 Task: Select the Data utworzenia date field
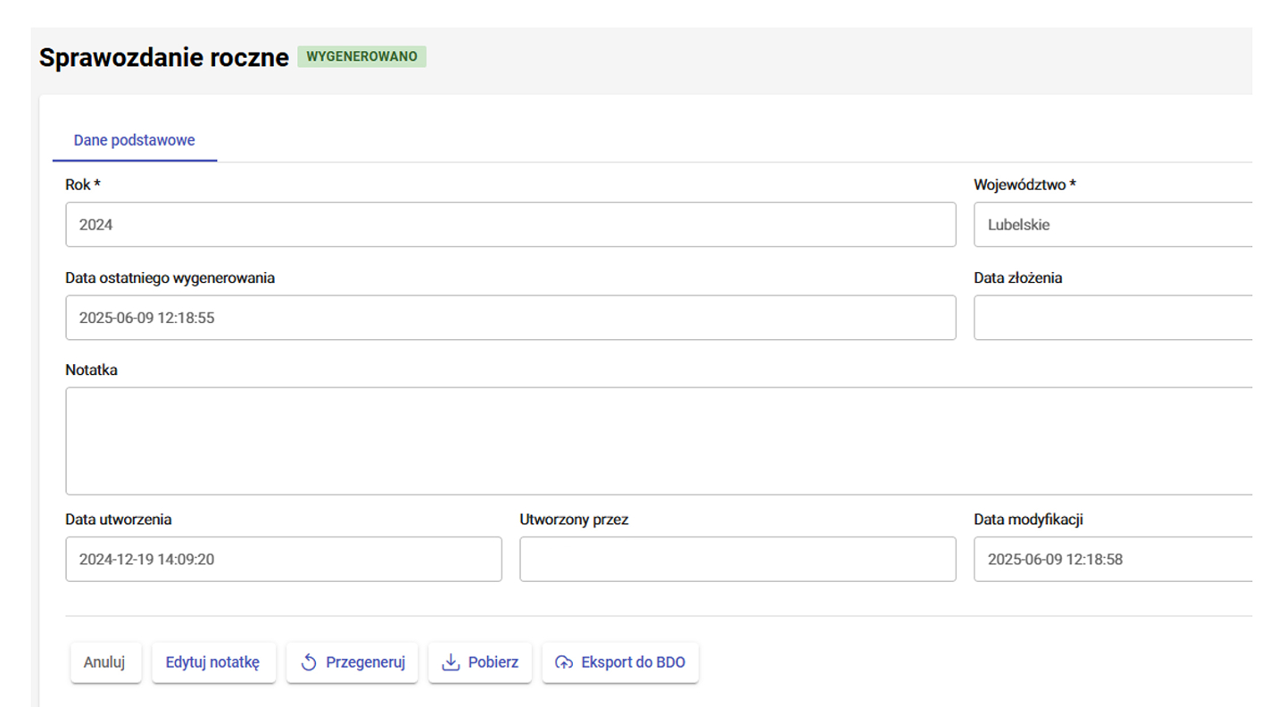pyautogui.click(x=284, y=560)
